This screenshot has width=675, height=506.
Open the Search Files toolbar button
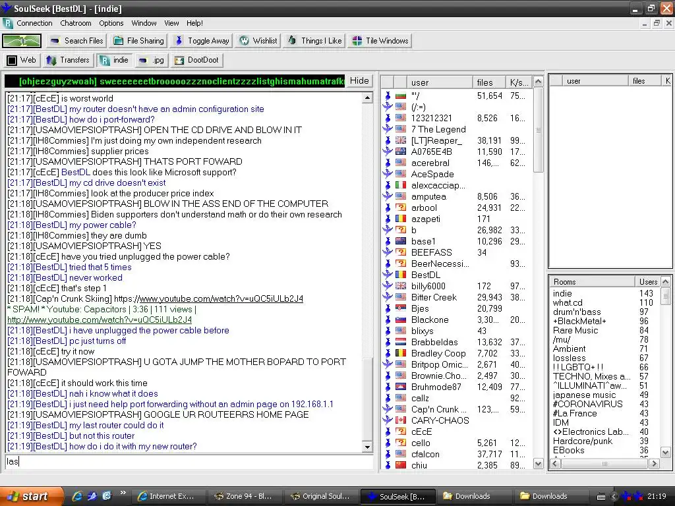pyautogui.click(x=77, y=41)
